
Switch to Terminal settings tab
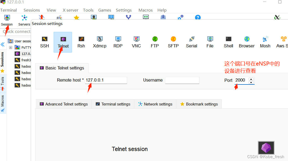coord(113,104)
